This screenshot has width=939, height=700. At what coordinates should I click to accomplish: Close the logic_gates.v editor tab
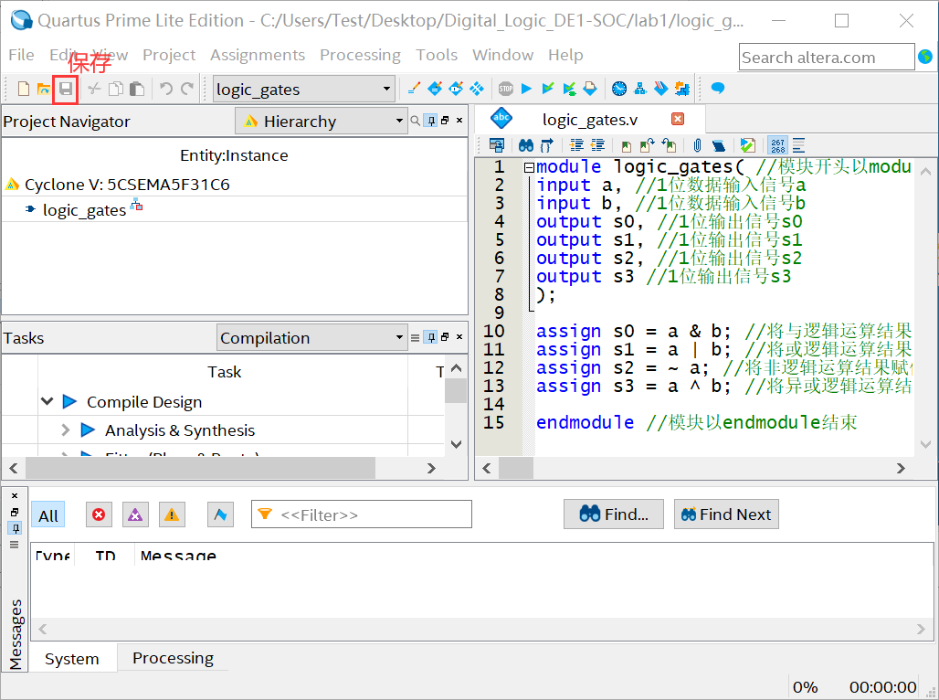pyautogui.click(x=677, y=119)
